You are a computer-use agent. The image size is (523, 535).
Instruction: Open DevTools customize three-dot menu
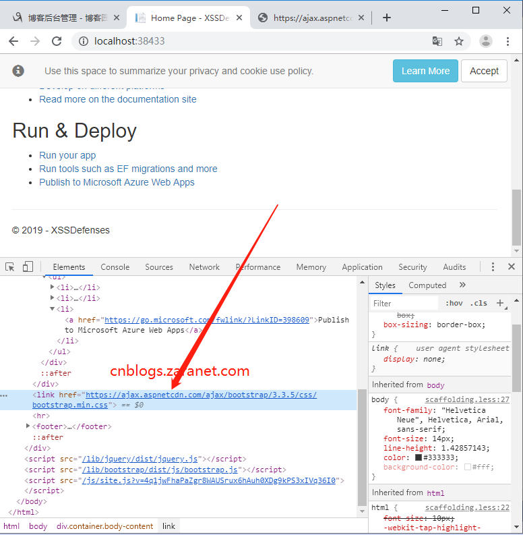point(493,266)
